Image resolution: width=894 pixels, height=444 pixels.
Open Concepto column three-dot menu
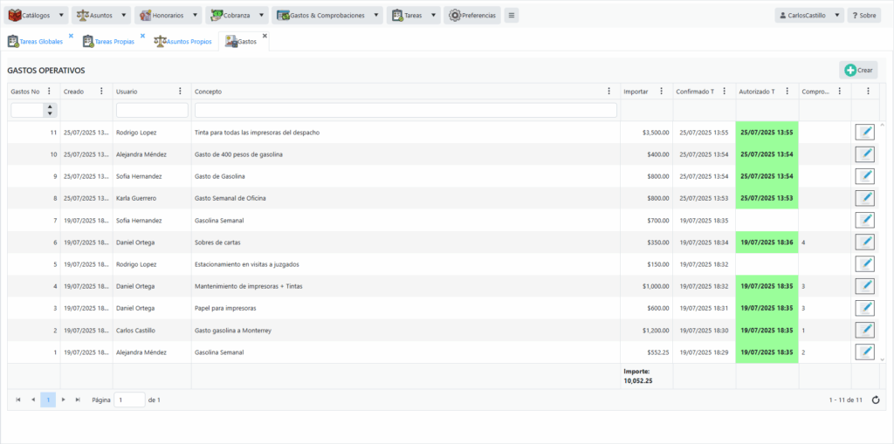pyautogui.click(x=609, y=92)
